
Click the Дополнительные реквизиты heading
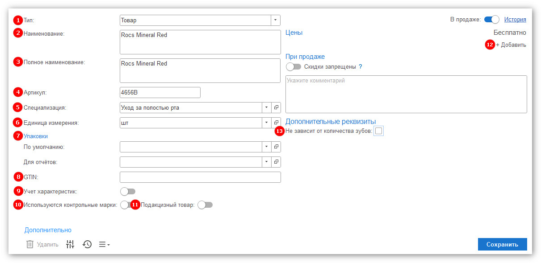(x=331, y=121)
